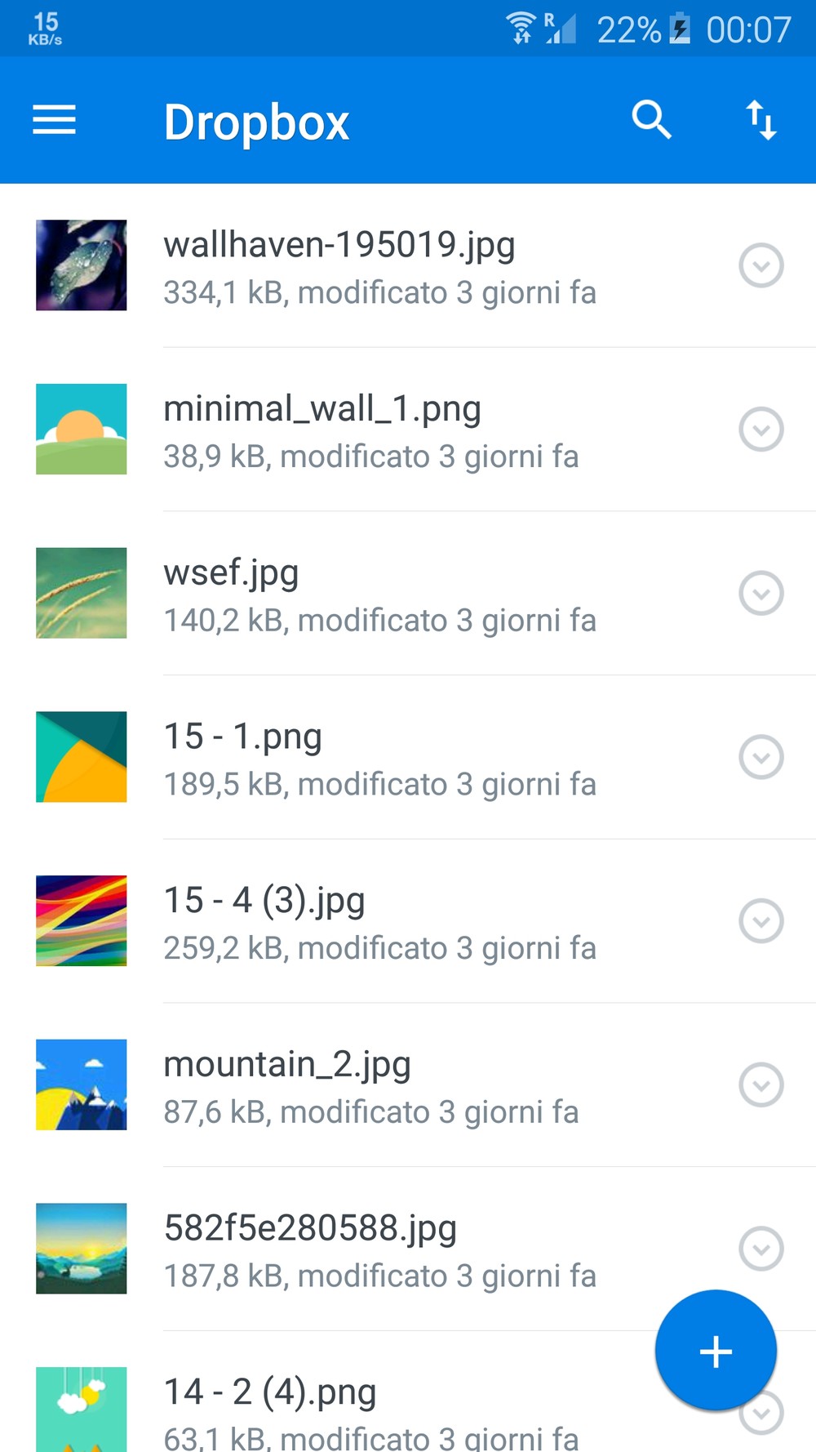The height and width of the screenshot is (1452, 816).
Task: Expand options for minimal_wall_1.png
Action: 761,429
